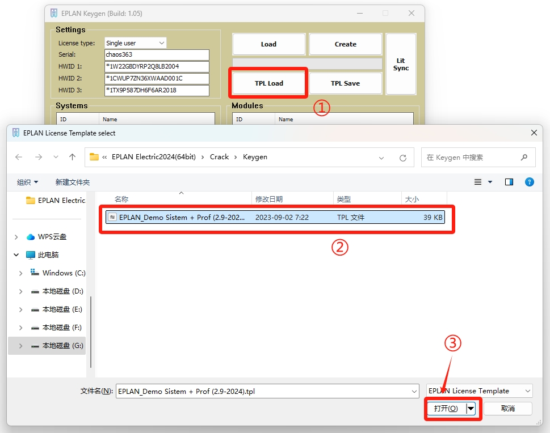Click the Crack breadcrumb in address bar
Screen dimensions: 550x433
click(219, 157)
